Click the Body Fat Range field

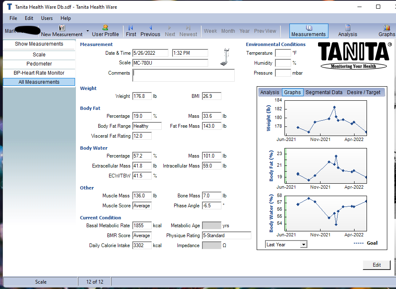pos(147,126)
